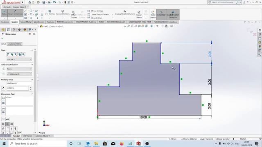Click Linear Sketch Pattern tool

point(98,14)
